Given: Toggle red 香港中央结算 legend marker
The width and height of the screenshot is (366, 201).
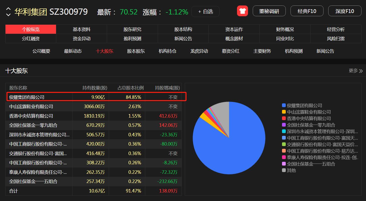Looking at the screenshot, I should [x=284, y=118].
